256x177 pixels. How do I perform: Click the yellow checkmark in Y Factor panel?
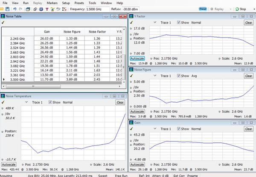[132, 22]
